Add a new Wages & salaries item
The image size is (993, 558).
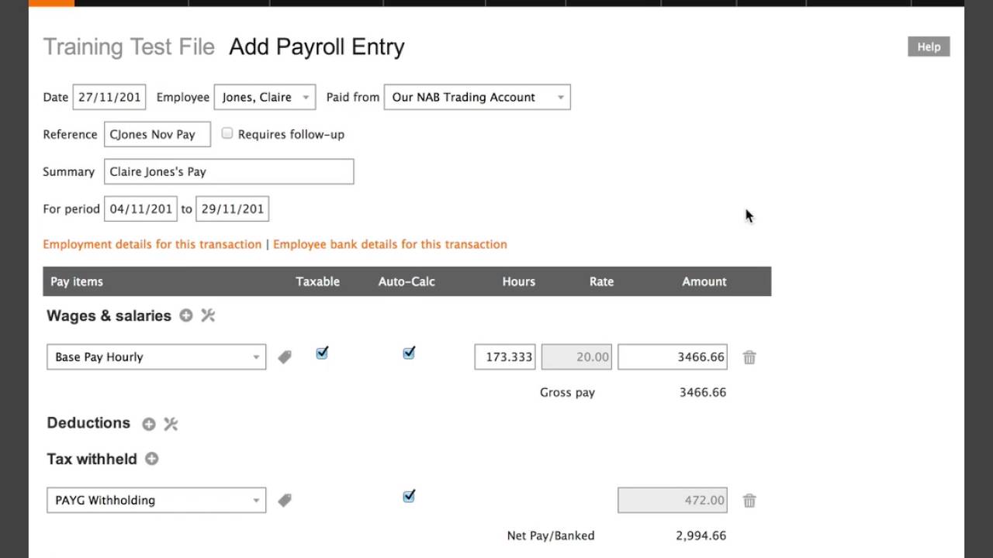pyautogui.click(x=186, y=315)
